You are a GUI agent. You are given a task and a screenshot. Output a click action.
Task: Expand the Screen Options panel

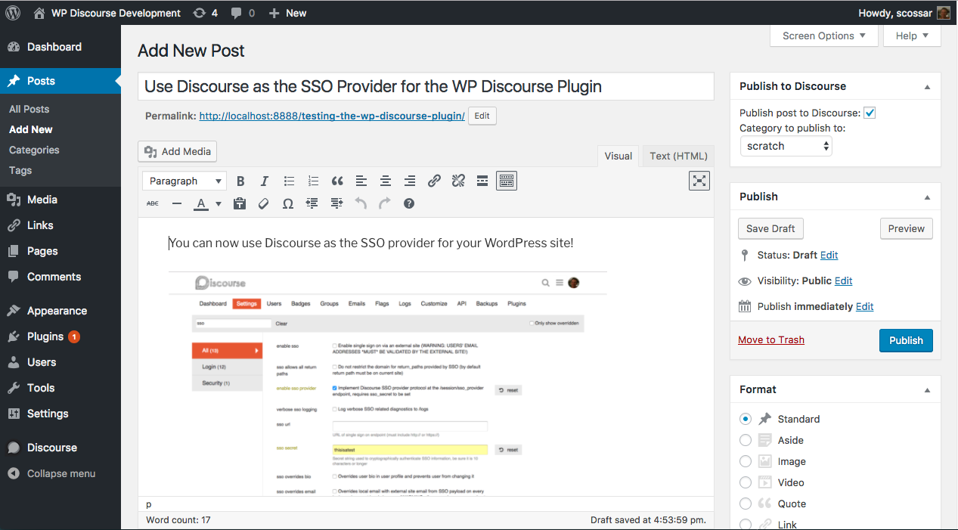(x=824, y=36)
